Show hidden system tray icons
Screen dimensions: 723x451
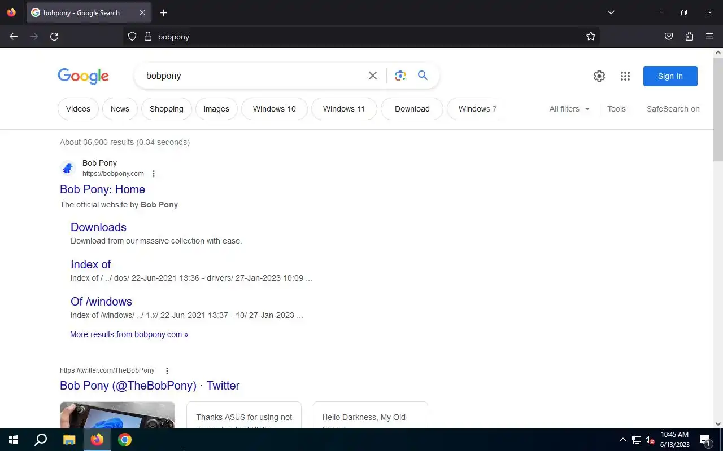[622, 440]
